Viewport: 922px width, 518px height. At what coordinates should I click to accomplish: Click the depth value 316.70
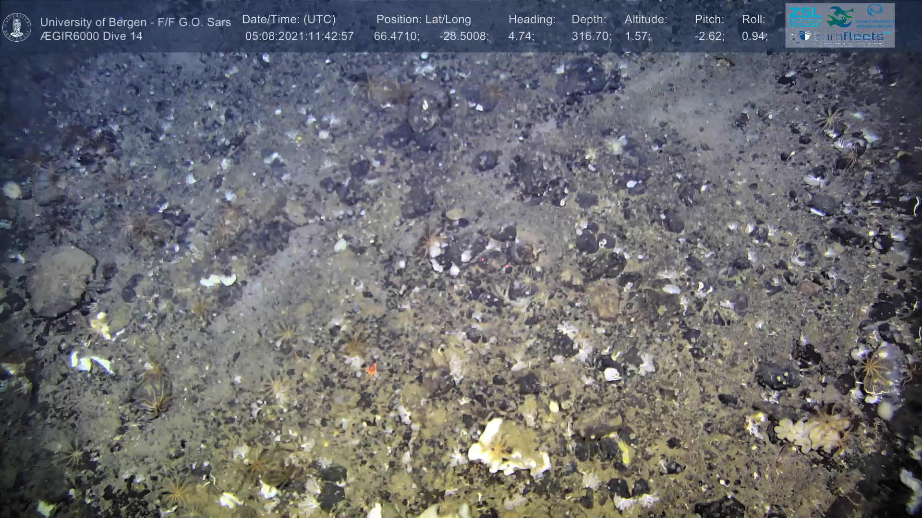click(x=591, y=36)
